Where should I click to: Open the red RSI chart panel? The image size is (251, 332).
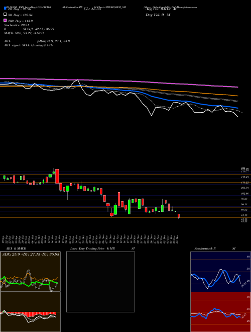(x=220, y=312)
